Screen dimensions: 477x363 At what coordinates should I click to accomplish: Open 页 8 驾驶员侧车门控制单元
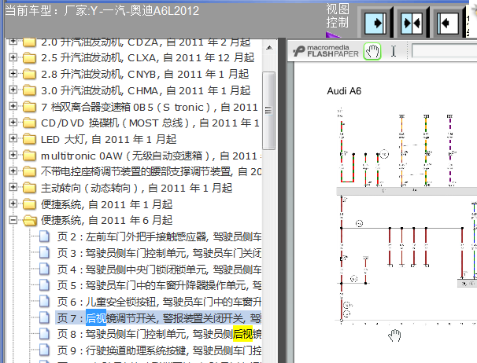[159, 334]
